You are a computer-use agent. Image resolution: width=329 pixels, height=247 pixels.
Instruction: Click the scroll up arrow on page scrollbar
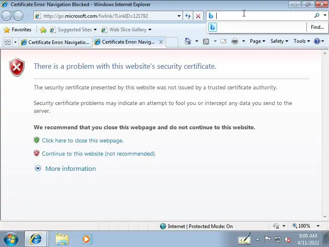[325, 53]
